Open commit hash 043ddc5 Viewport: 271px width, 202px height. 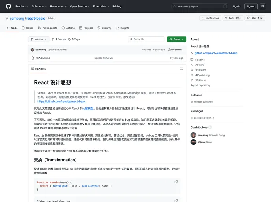pyautogui.click(x=147, y=50)
